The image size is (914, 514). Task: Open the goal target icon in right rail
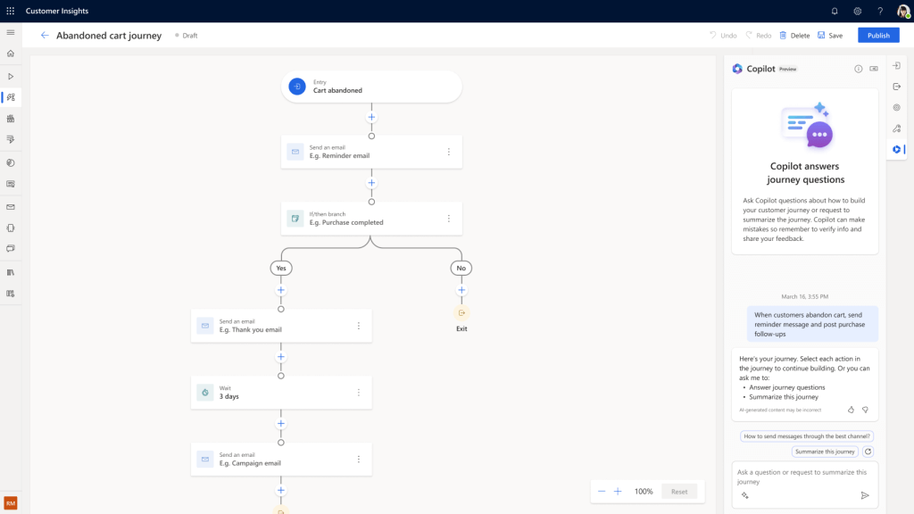(896, 108)
